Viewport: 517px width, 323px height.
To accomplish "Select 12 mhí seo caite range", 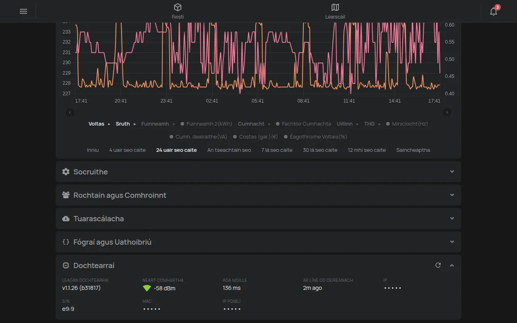I will point(367,150).
